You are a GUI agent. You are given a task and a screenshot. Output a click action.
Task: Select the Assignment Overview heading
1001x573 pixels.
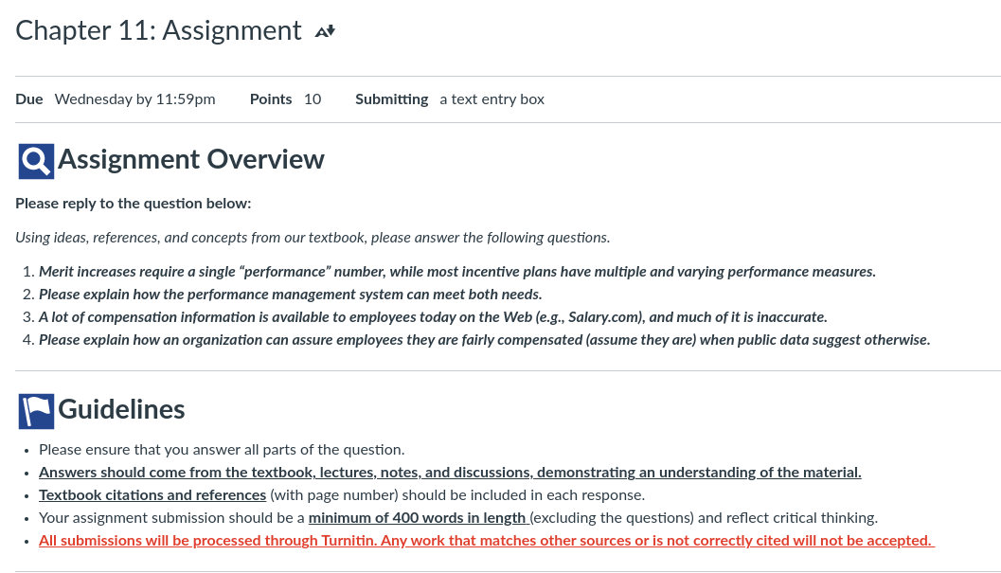(191, 159)
